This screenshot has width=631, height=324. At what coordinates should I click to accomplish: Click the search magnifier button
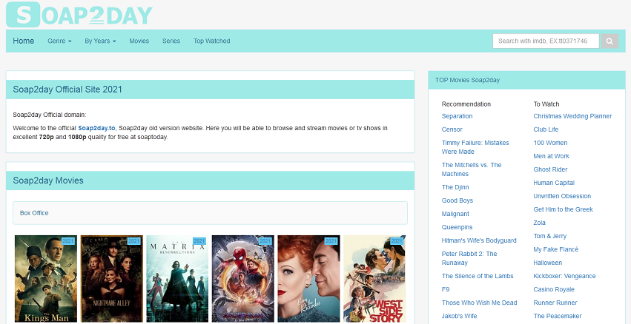[x=609, y=41]
